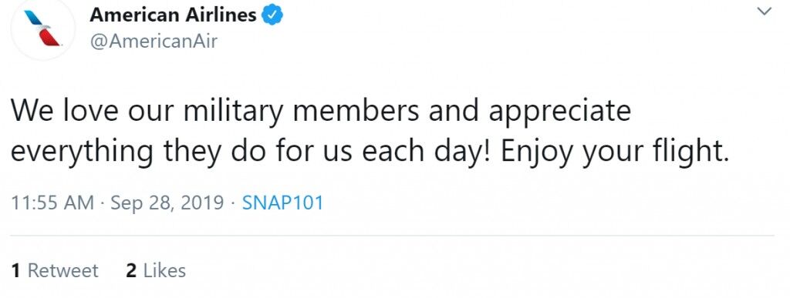This screenshot has width=790, height=298.
Task: Open the American Airlines profile avatar
Action: coord(42,28)
